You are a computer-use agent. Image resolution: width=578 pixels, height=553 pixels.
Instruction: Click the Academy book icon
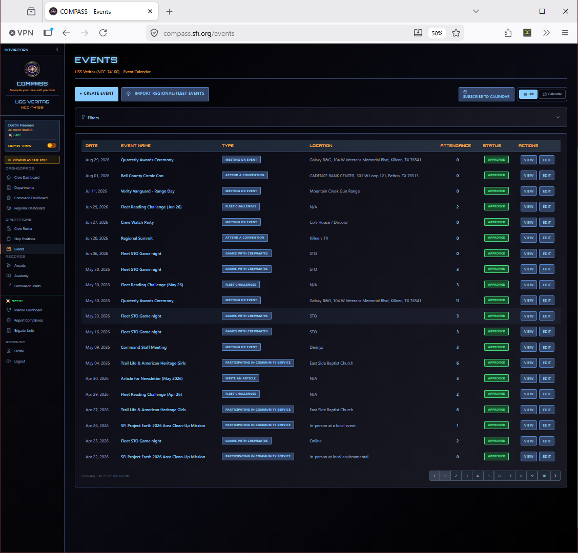[x=9, y=275]
